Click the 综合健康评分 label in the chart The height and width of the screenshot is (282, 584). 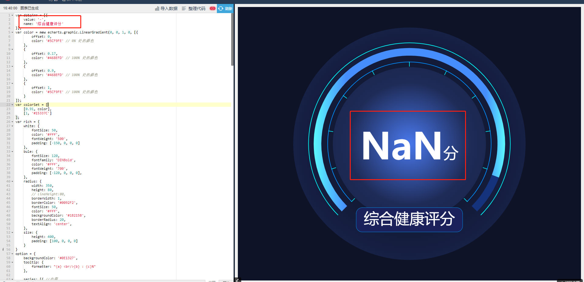[409, 219]
